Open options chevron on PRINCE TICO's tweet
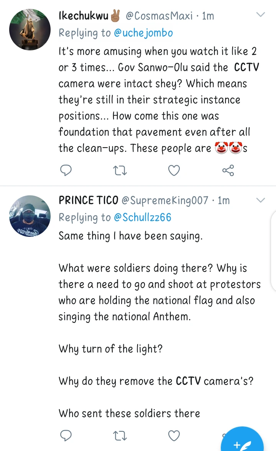This screenshot has width=276, height=451. pyautogui.click(x=260, y=200)
